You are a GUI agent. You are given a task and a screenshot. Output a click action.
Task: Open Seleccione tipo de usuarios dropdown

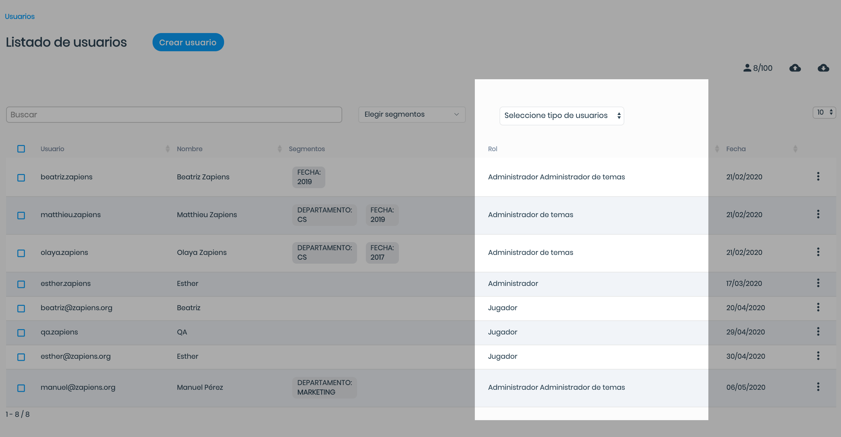[562, 116]
